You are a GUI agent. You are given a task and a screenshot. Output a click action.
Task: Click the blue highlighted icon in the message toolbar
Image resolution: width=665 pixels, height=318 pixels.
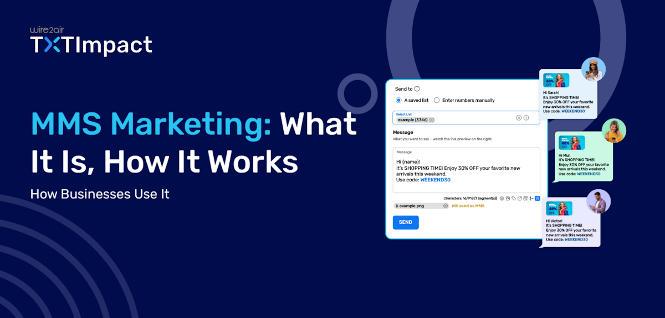coord(538,198)
